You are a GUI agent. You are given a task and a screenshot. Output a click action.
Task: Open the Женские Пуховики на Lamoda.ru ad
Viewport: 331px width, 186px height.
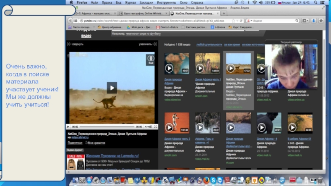(x=112, y=156)
